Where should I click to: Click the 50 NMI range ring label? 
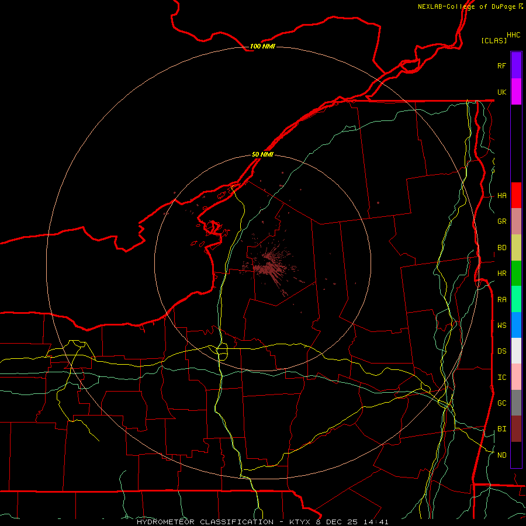262,154
